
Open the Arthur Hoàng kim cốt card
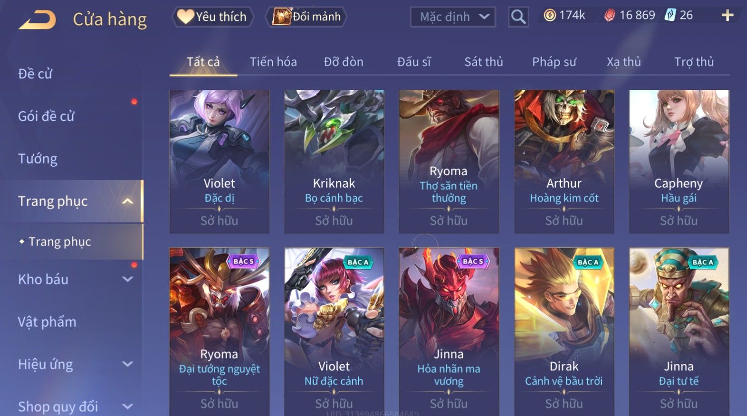(564, 161)
